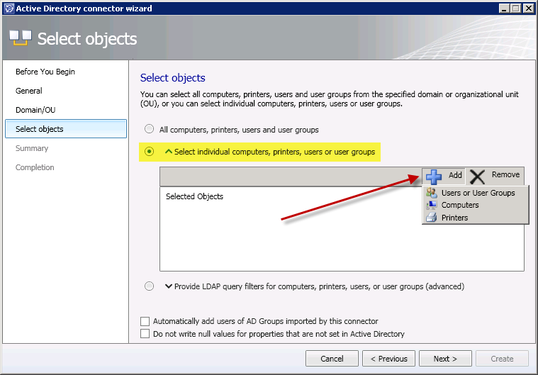Open the General wizard step

(29, 91)
